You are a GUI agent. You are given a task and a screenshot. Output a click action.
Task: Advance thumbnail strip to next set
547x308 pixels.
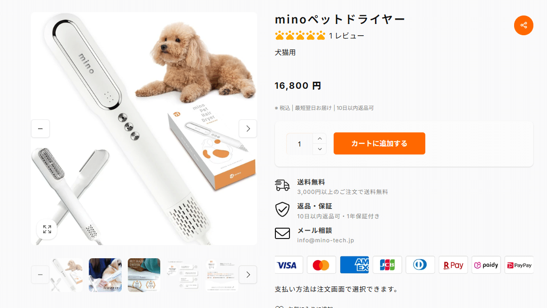248,275
